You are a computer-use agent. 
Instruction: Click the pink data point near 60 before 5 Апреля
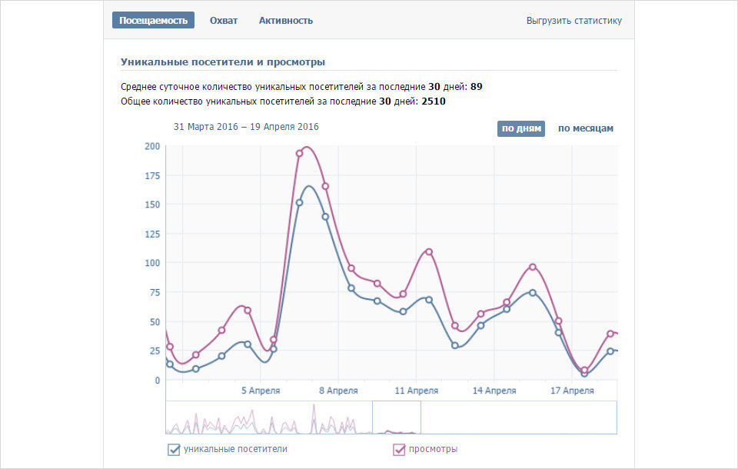pos(248,311)
